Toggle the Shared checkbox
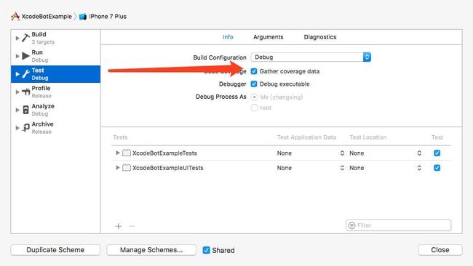 [x=207, y=250]
